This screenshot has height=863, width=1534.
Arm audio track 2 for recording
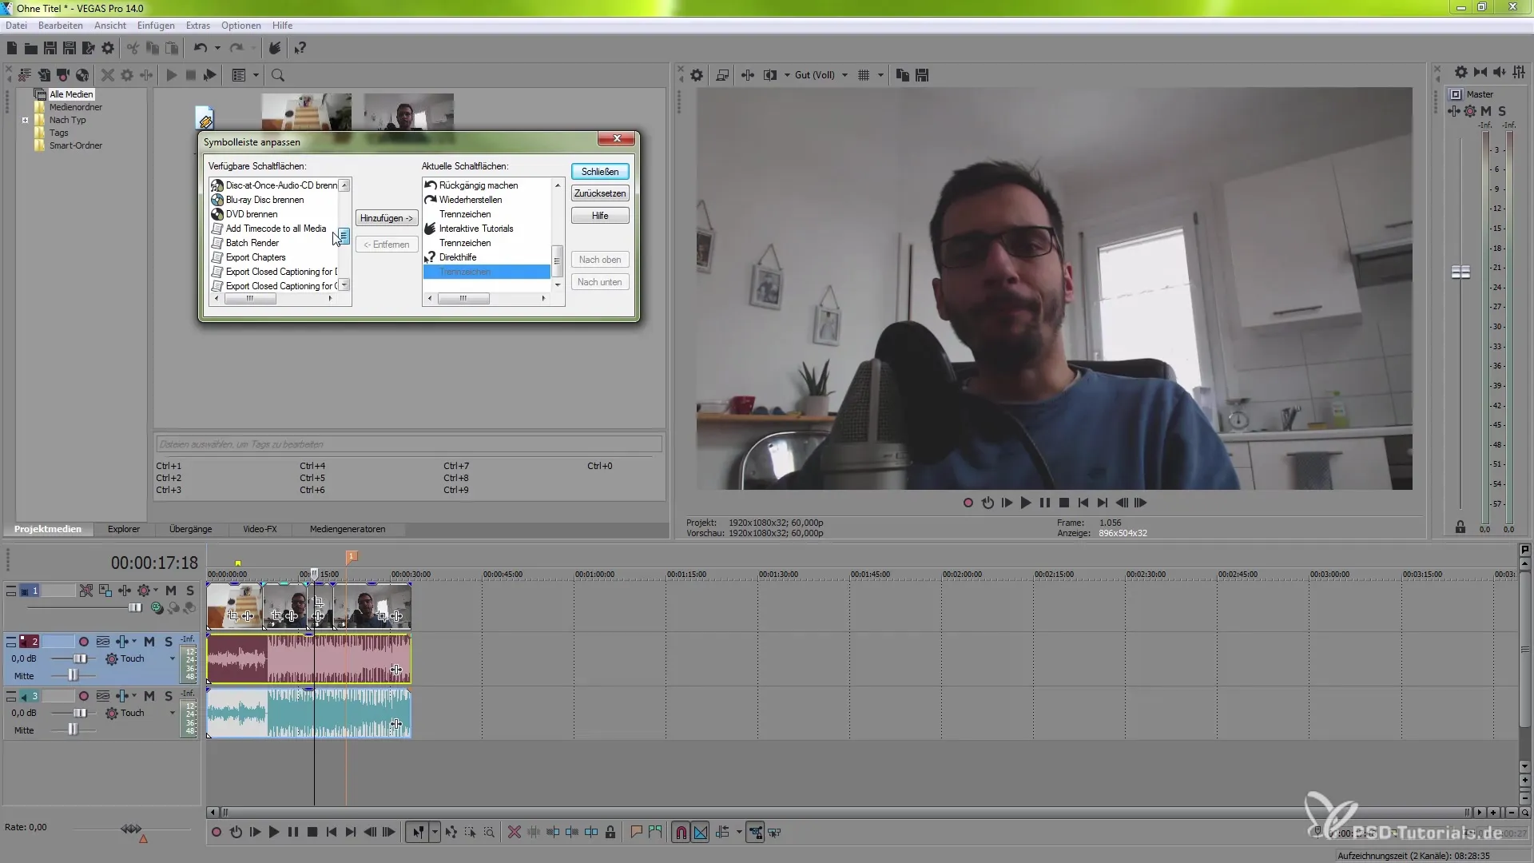[84, 642]
